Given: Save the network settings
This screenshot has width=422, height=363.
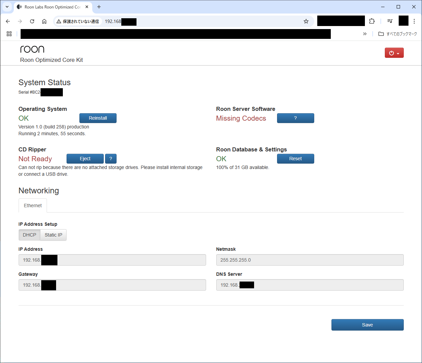Looking at the screenshot, I should tap(368, 325).
